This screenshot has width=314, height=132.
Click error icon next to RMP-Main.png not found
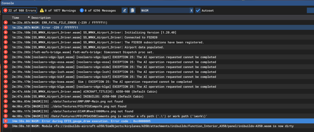pyautogui.click(x=6, y=102)
